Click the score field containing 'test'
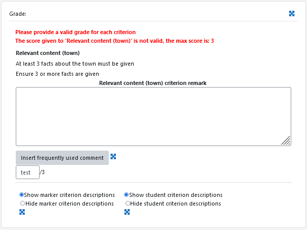This screenshot has height=230, width=307. click(27, 172)
